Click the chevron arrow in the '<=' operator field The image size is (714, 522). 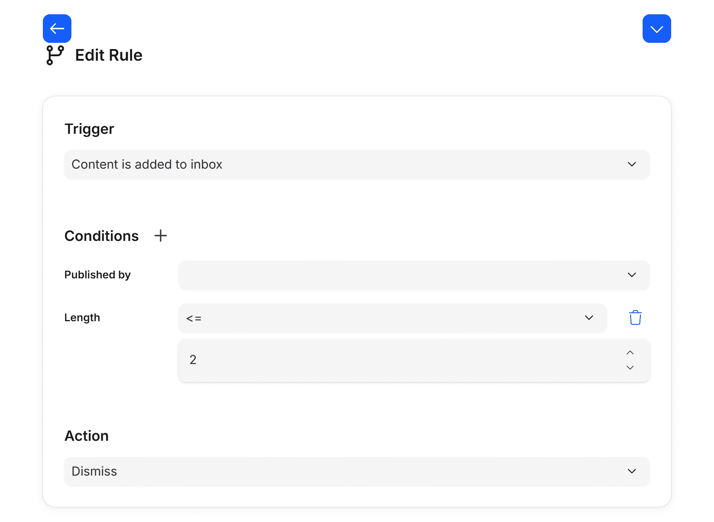(x=589, y=318)
